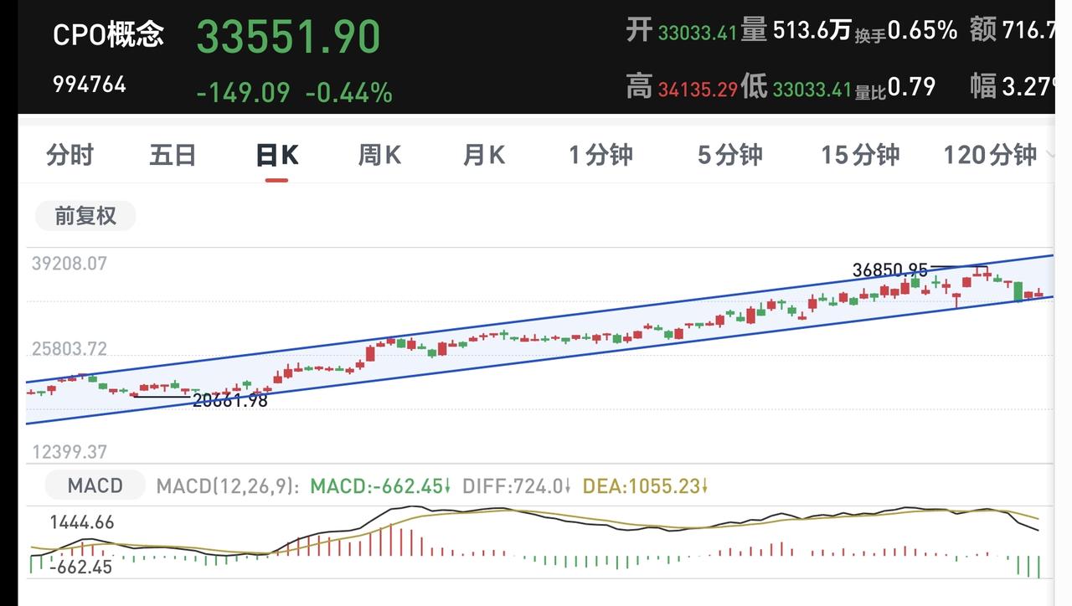Click the 20661.98 low price marker
Screen dimensions: 1072x606
(x=230, y=400)
